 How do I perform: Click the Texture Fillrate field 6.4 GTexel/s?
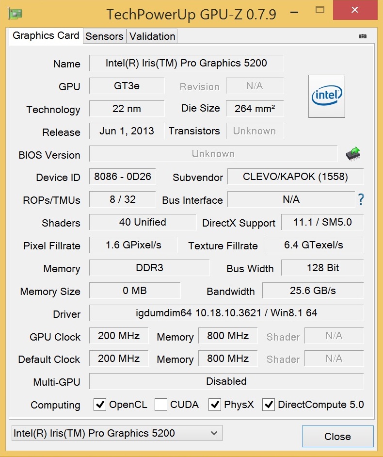(314, 245)
